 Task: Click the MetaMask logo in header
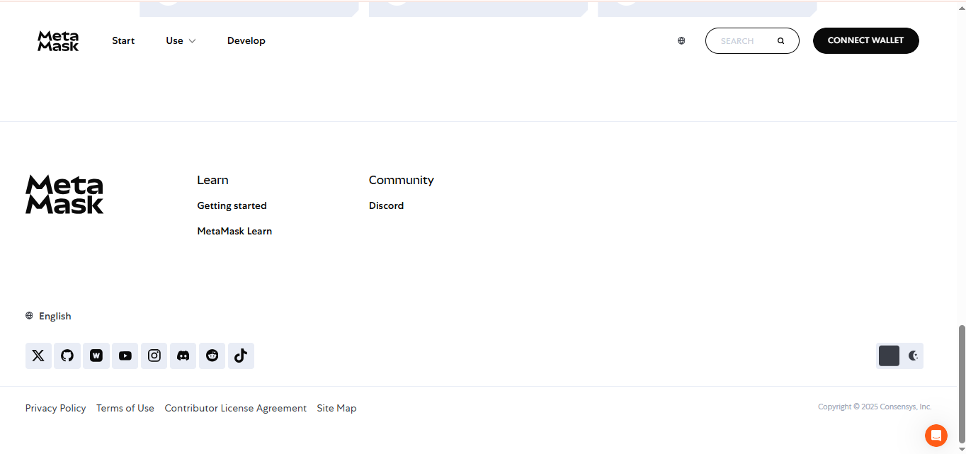(x=58, y=41)
